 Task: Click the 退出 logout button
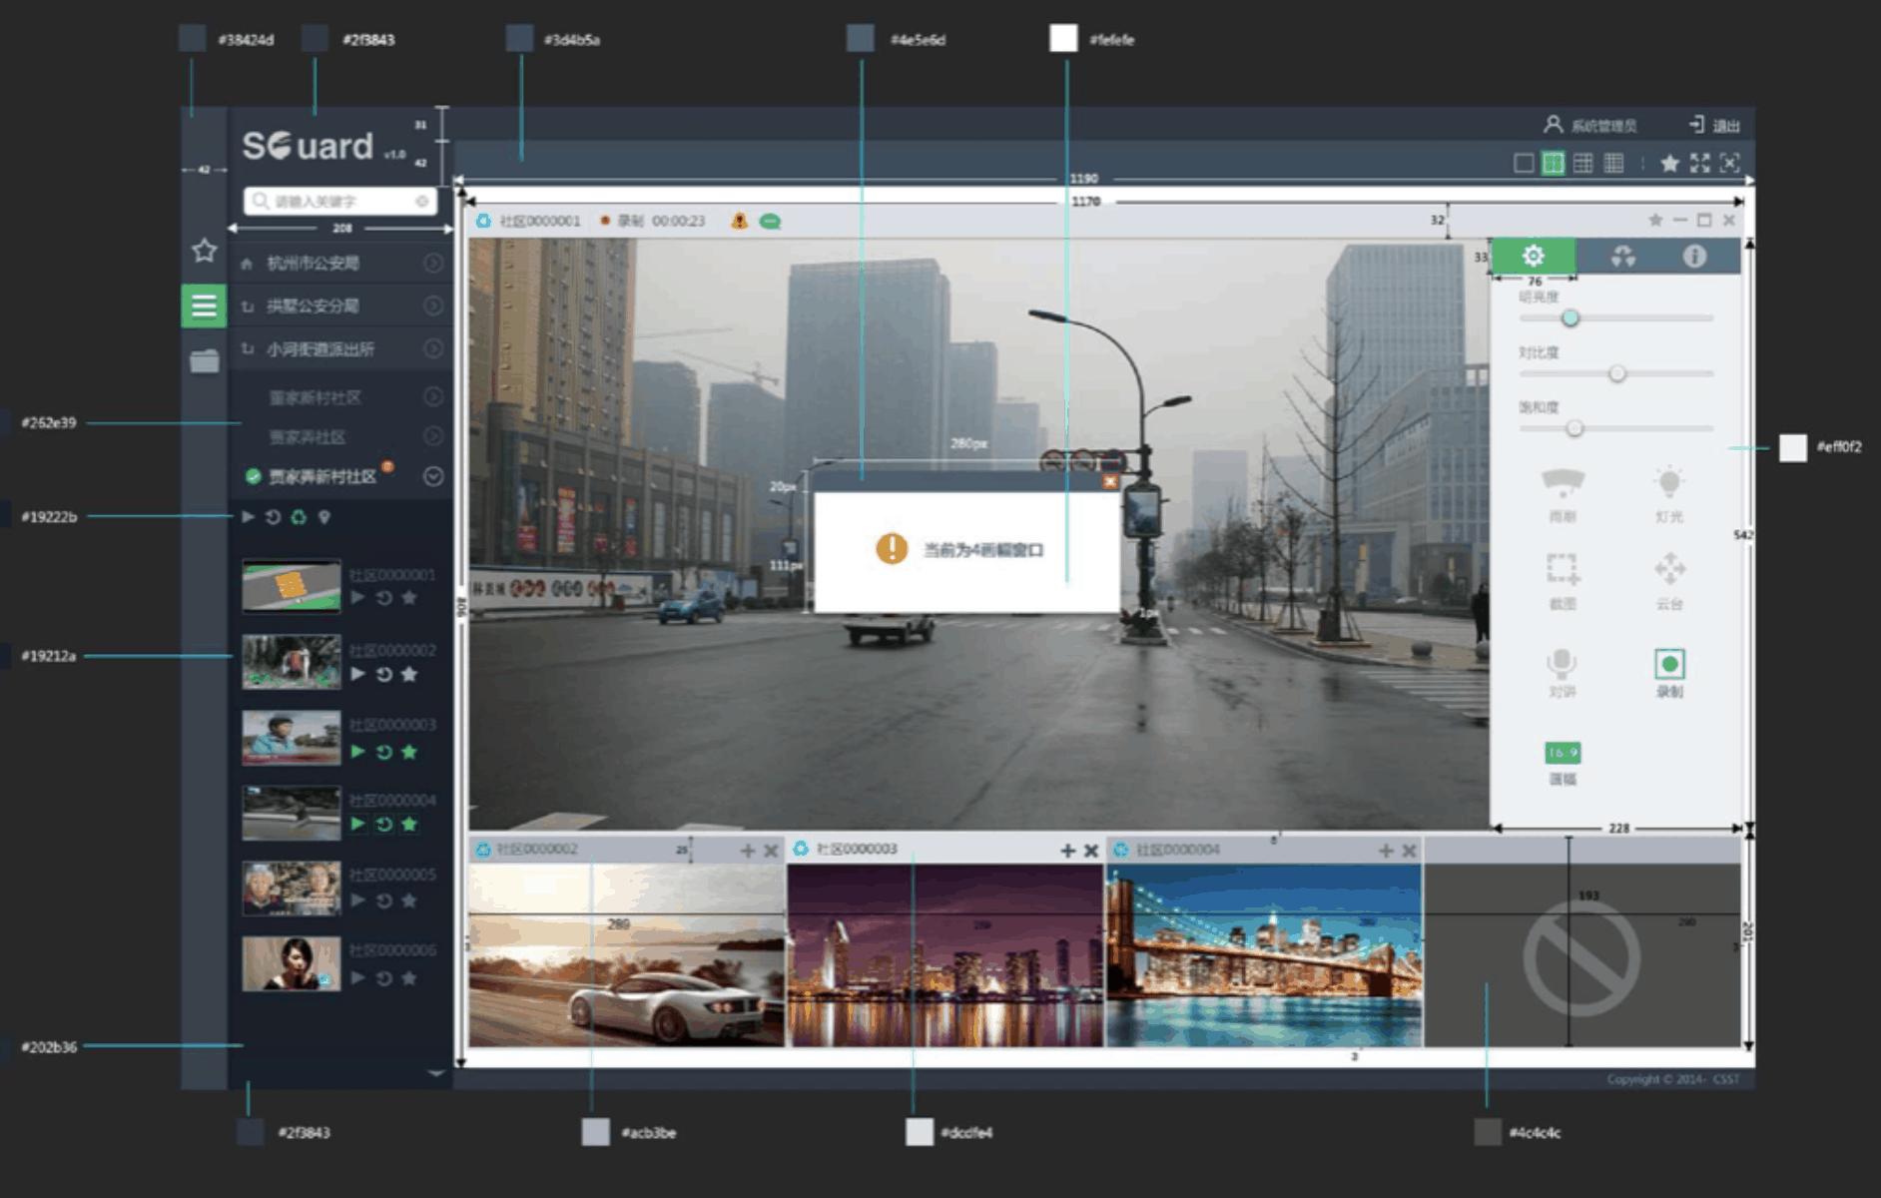(x=1715, y=125)
